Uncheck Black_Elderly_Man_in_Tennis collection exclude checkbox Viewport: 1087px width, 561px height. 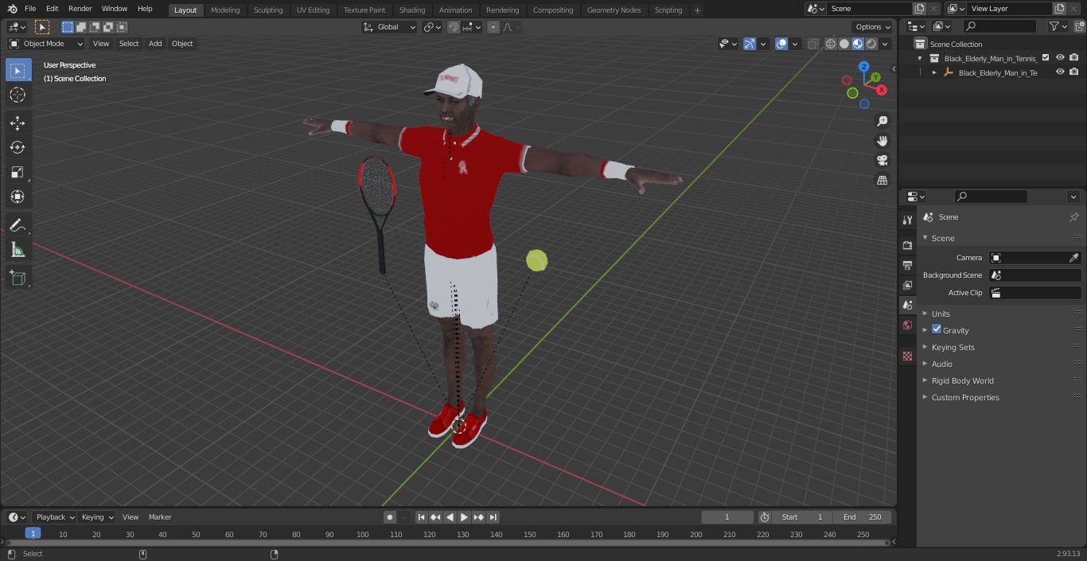pos(1046,58)
